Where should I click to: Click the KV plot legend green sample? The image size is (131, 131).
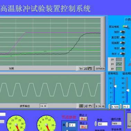pyautogui.click(x=119, y=69)
